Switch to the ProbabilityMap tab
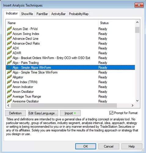146x153 pixels. click(78, 14)
